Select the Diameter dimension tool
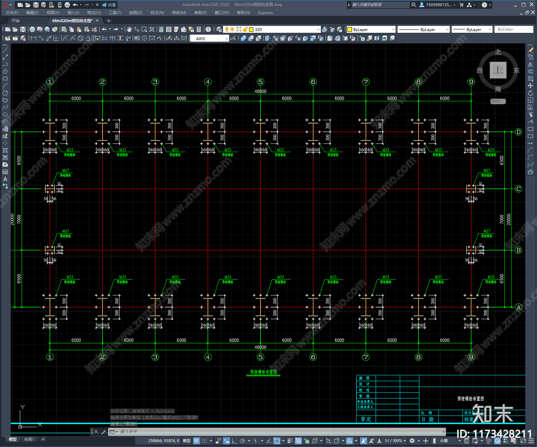This screenshot has height=447, width=537. [81, 38]
